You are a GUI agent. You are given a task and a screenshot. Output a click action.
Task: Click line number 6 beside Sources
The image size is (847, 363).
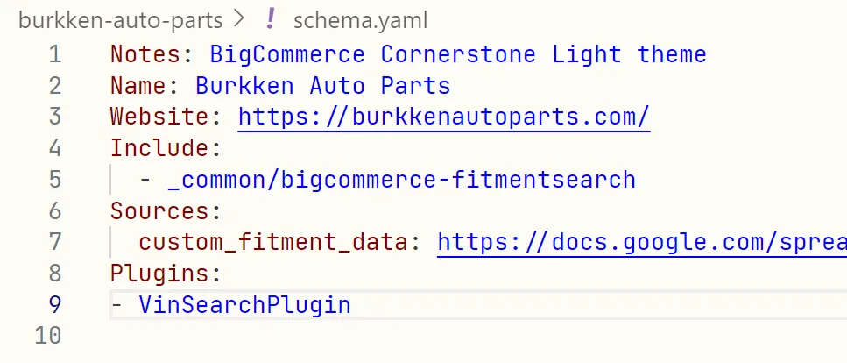tap(54, 211)
